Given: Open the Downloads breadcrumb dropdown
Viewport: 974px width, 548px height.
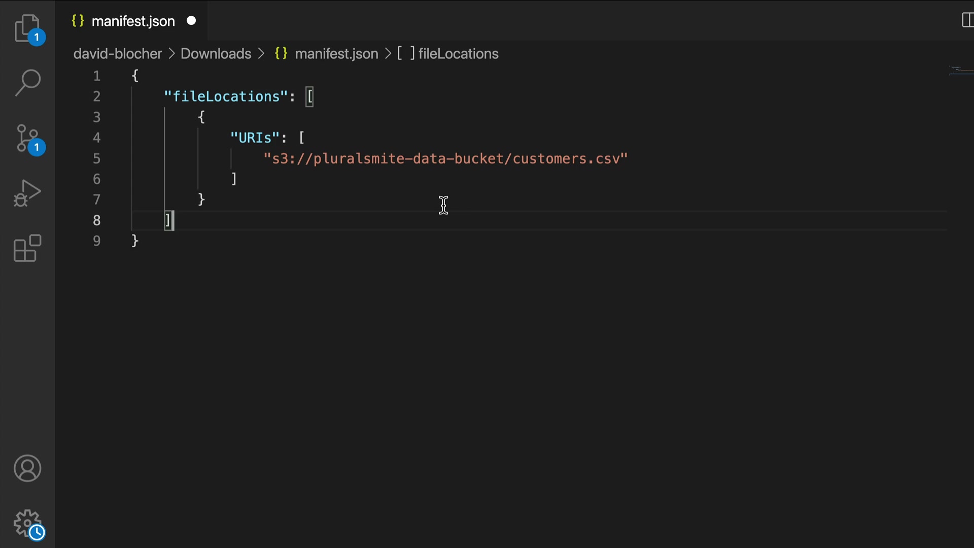Looking at the screenshot, I should click(216, 54).
